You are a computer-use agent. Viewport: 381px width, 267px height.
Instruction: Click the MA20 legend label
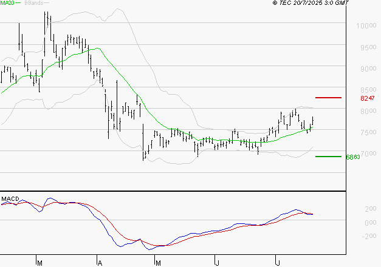click(x=7, y=3)
